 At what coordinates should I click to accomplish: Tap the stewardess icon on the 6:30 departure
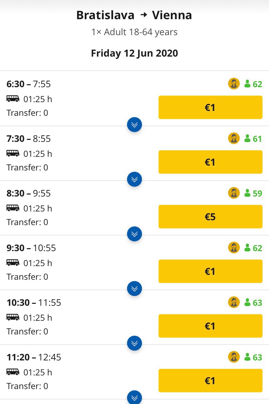[234, 84]
